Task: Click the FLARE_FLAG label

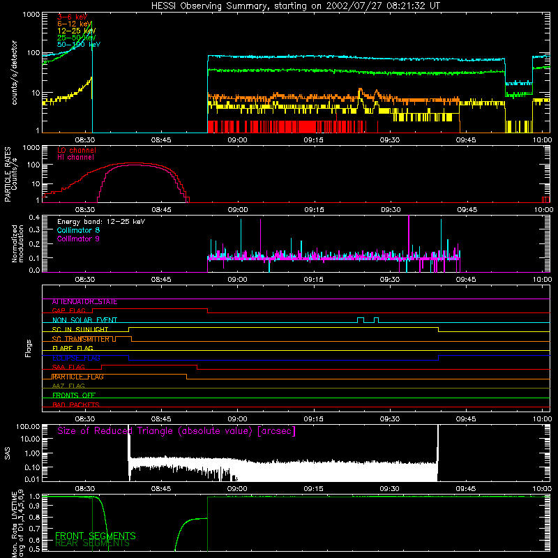Action: (73, 348)
